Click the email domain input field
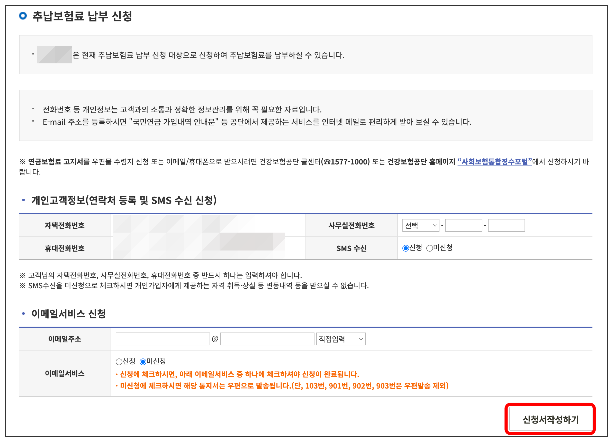This screenshot has width=613, height=442. (267, 339)
